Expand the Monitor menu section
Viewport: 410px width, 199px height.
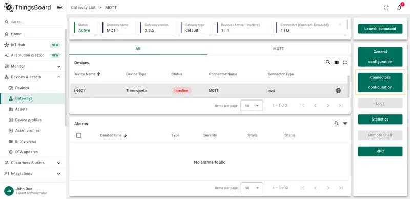pyautogui.click(x=32, y=66)
